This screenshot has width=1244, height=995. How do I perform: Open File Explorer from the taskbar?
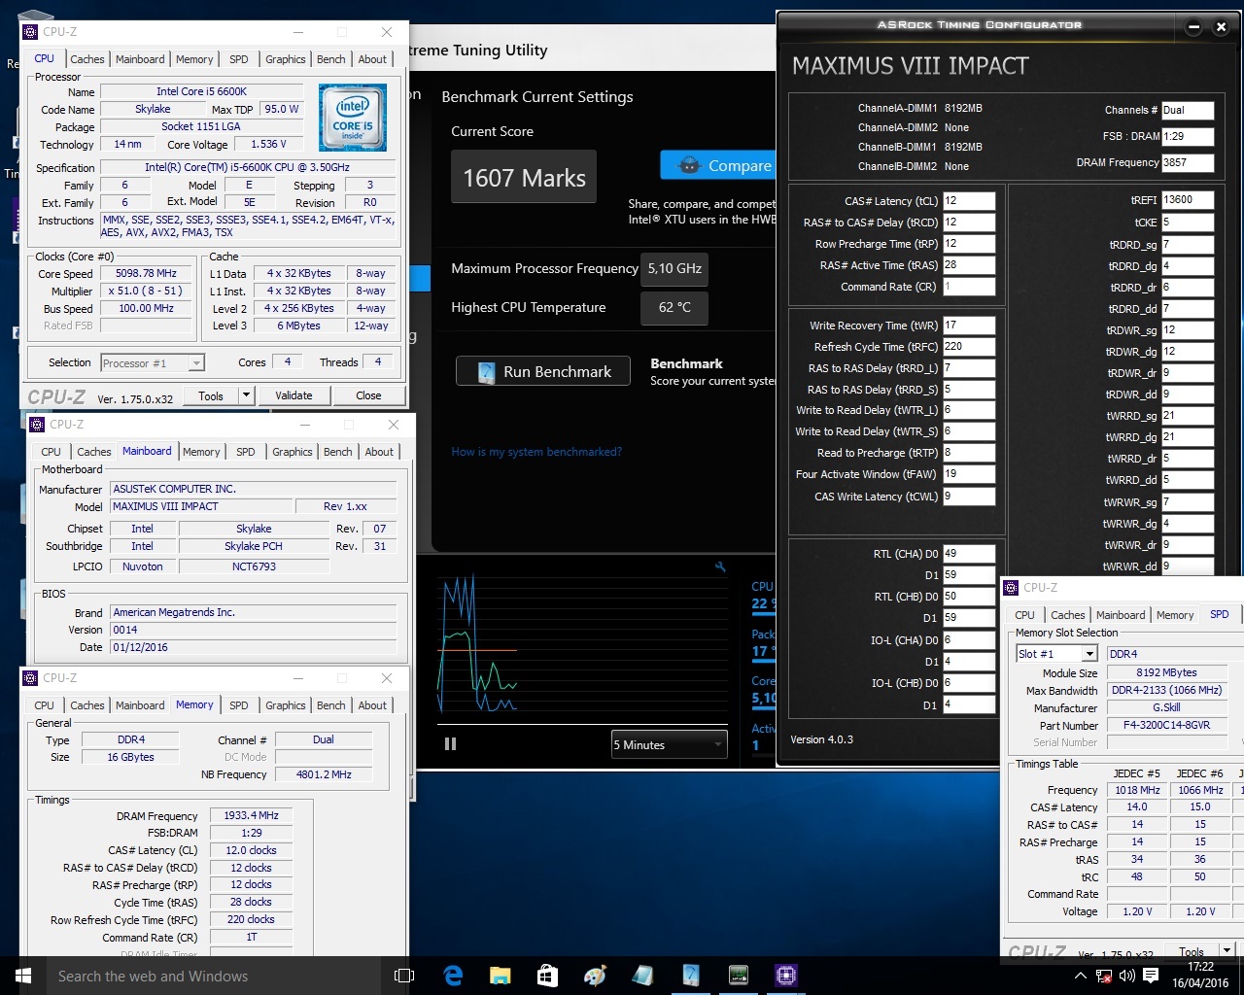500,976
